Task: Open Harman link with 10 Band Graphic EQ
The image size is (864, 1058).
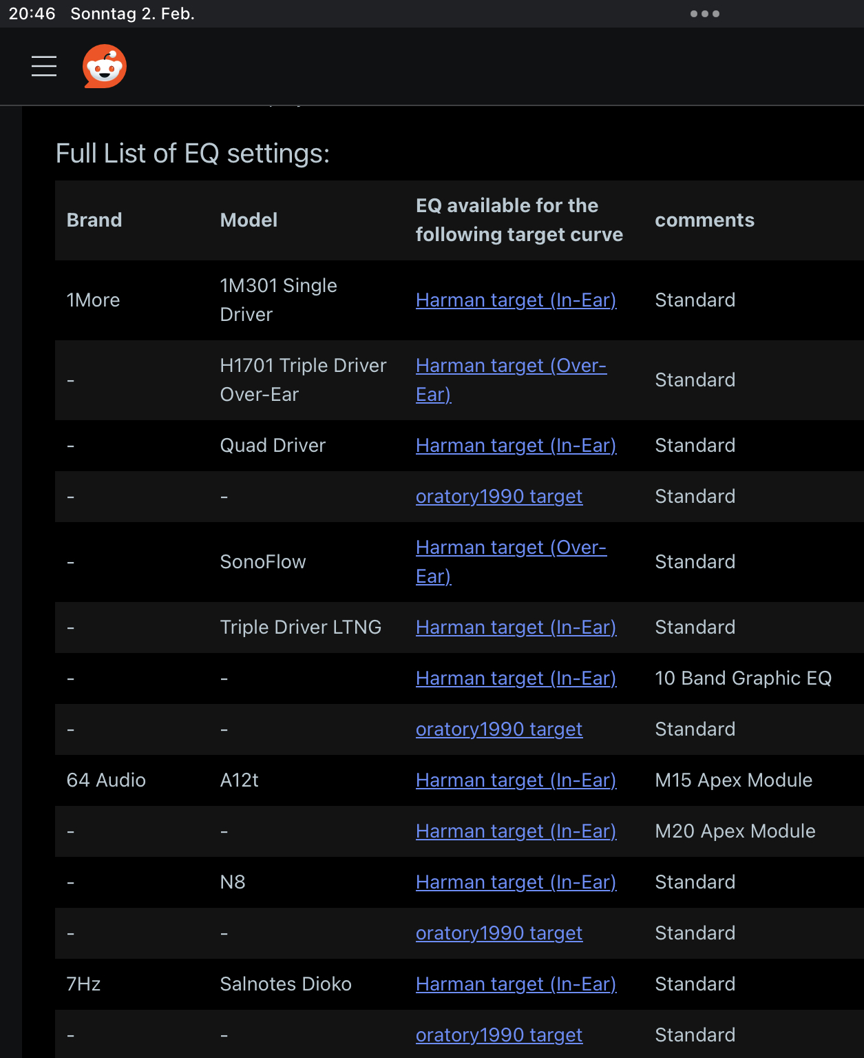Action: coord(516,678)
